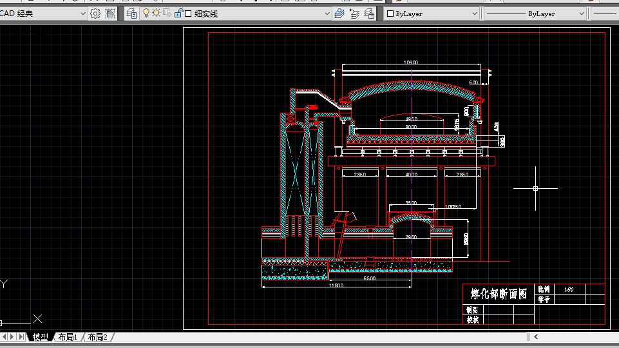Open Workspace Settings gear icon
Image resolution: width=619 pixels, height=348 pixels.
pyautogui.click(x=95, y=14)
